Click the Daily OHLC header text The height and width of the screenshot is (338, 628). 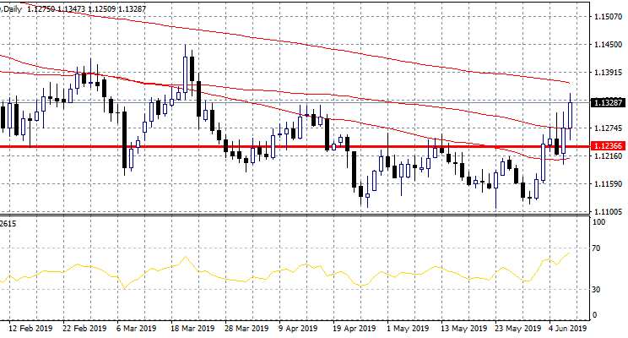73,8
